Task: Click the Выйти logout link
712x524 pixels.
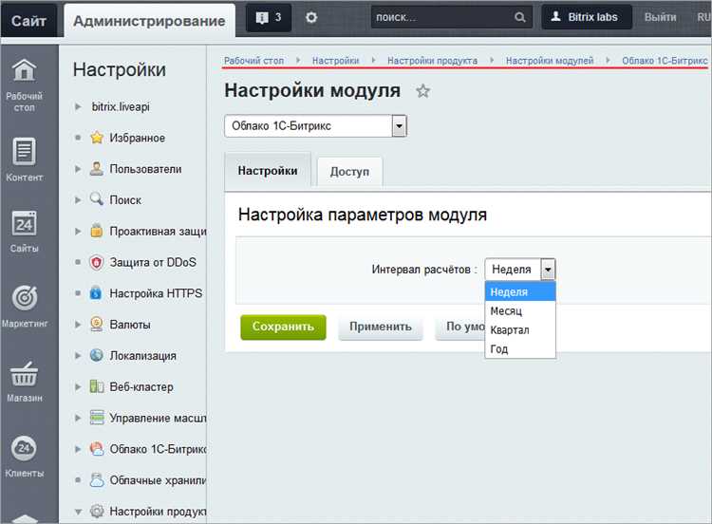Action: coord(660,18)
